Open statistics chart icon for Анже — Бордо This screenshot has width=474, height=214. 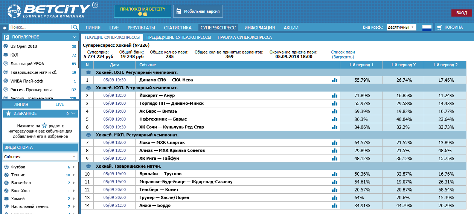coord(334,205)
